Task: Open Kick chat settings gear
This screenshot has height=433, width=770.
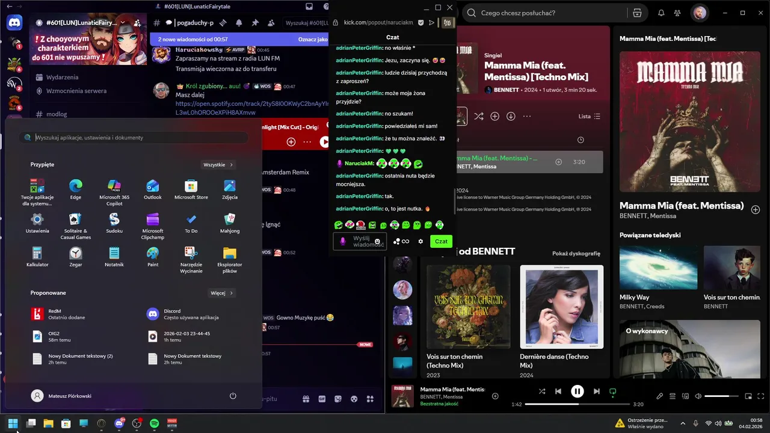Action: (420, 241)
